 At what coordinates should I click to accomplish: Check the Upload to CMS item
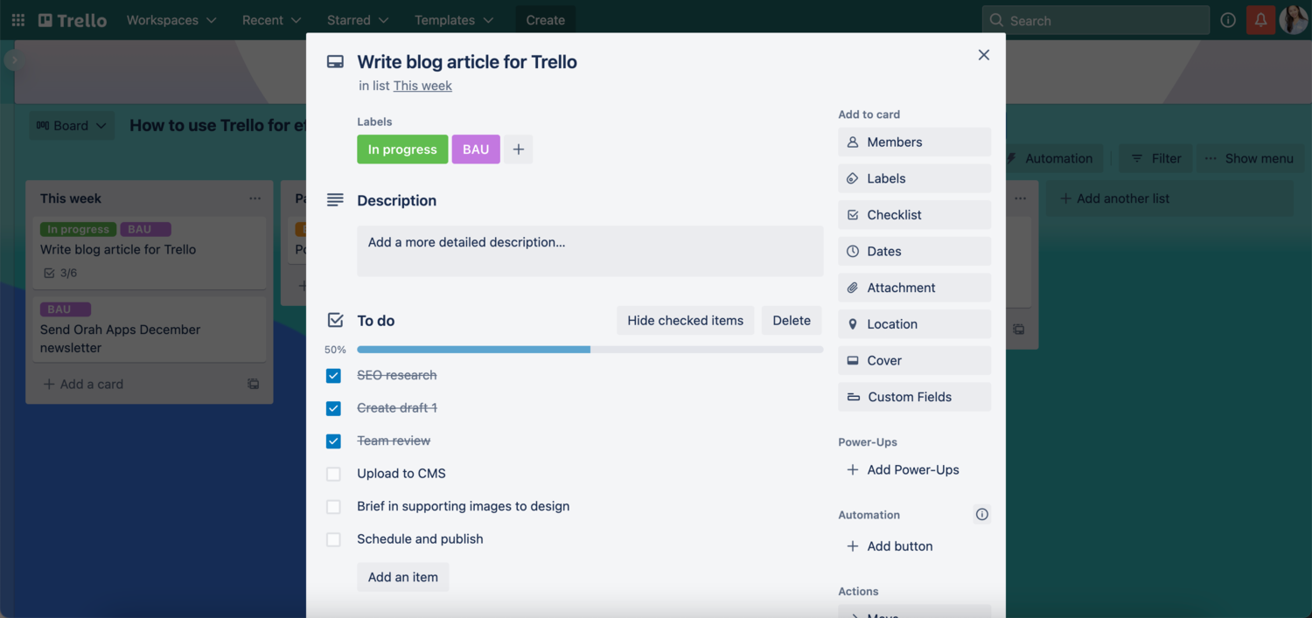(x=333, y=473)
